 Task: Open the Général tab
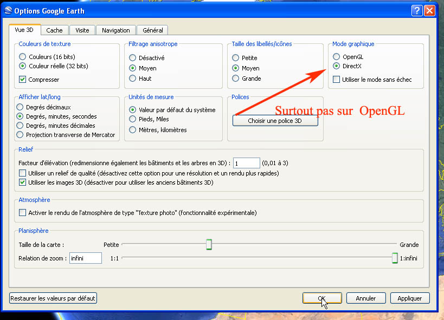152,30
